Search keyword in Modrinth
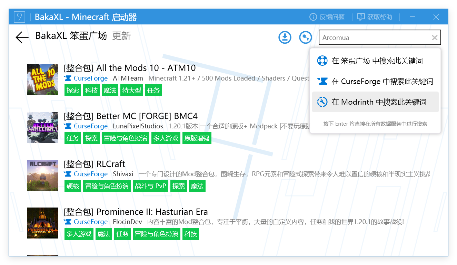The height and width of the screenshot is (265, 457). tap(375, 102)
